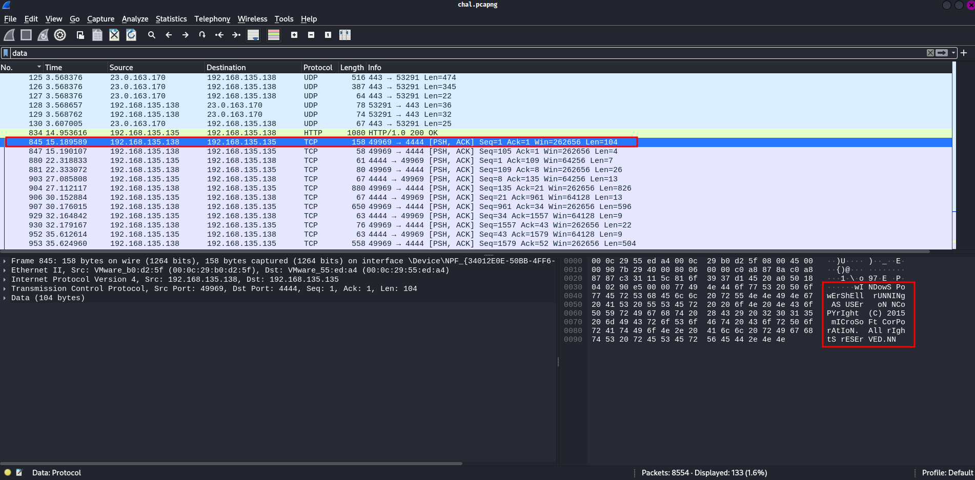Screen dimensions: 975x480
Task: Open capture options gear icon
Action: point(60,35)
